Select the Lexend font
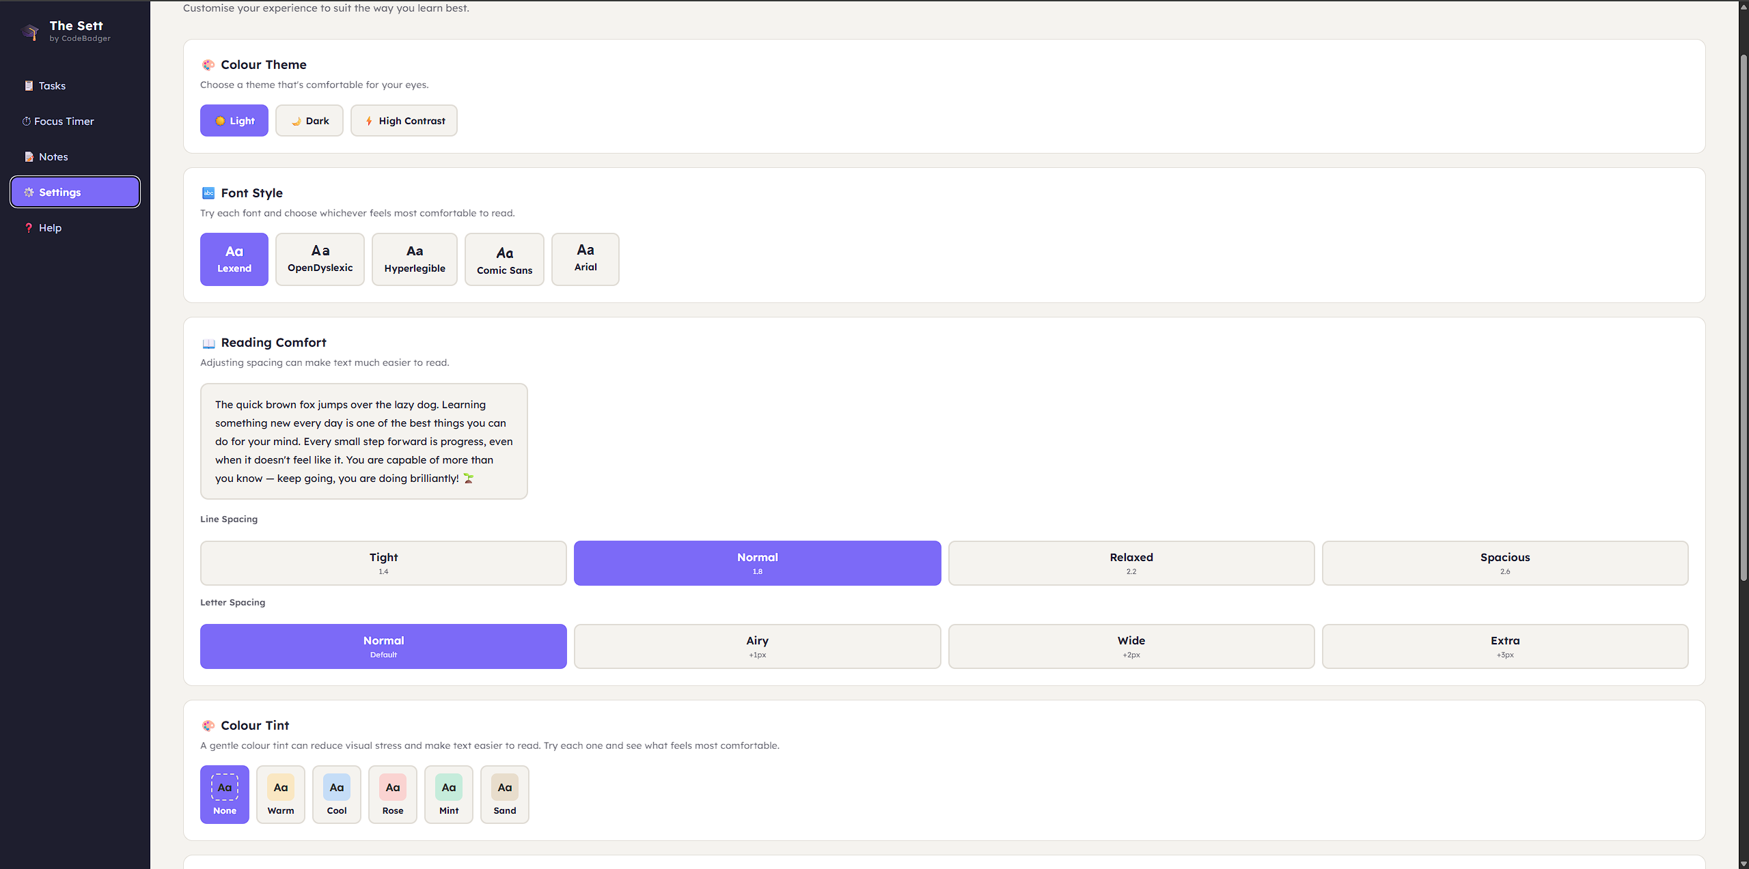 234,259
